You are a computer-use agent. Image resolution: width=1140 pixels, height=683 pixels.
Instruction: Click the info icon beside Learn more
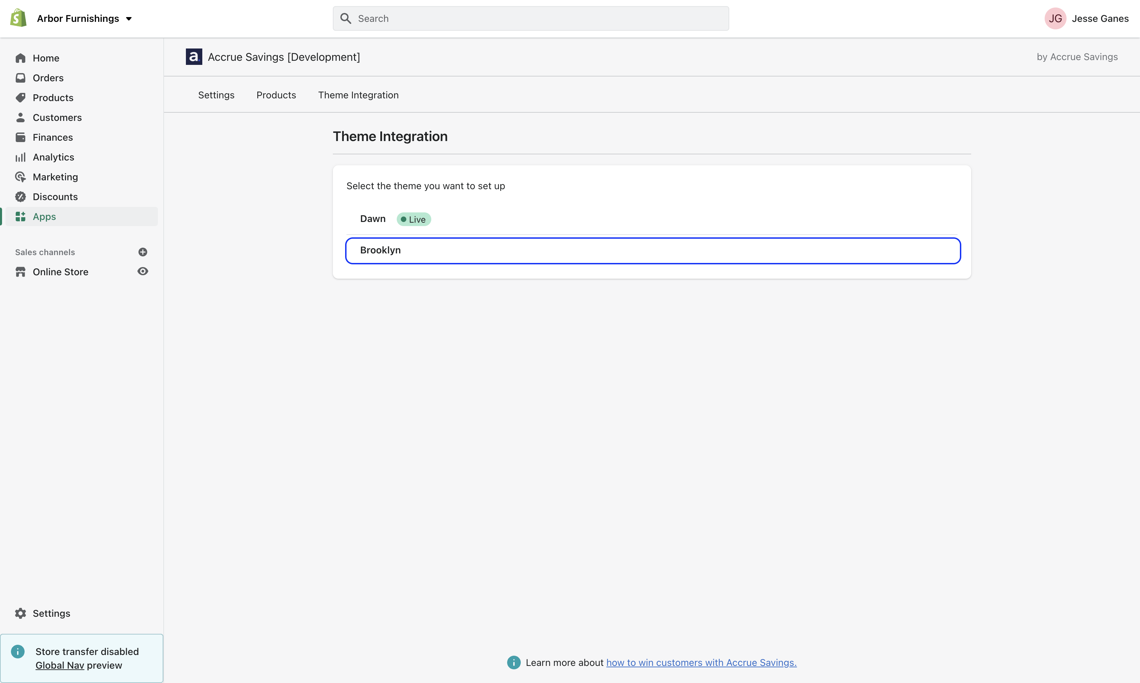(513, 662)
